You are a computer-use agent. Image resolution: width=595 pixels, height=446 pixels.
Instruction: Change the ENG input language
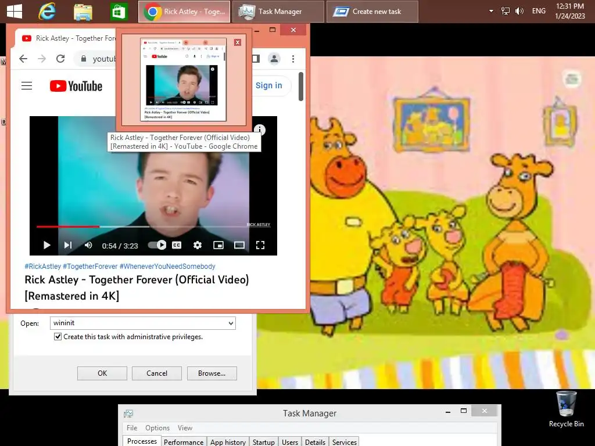tap(539, 11)
